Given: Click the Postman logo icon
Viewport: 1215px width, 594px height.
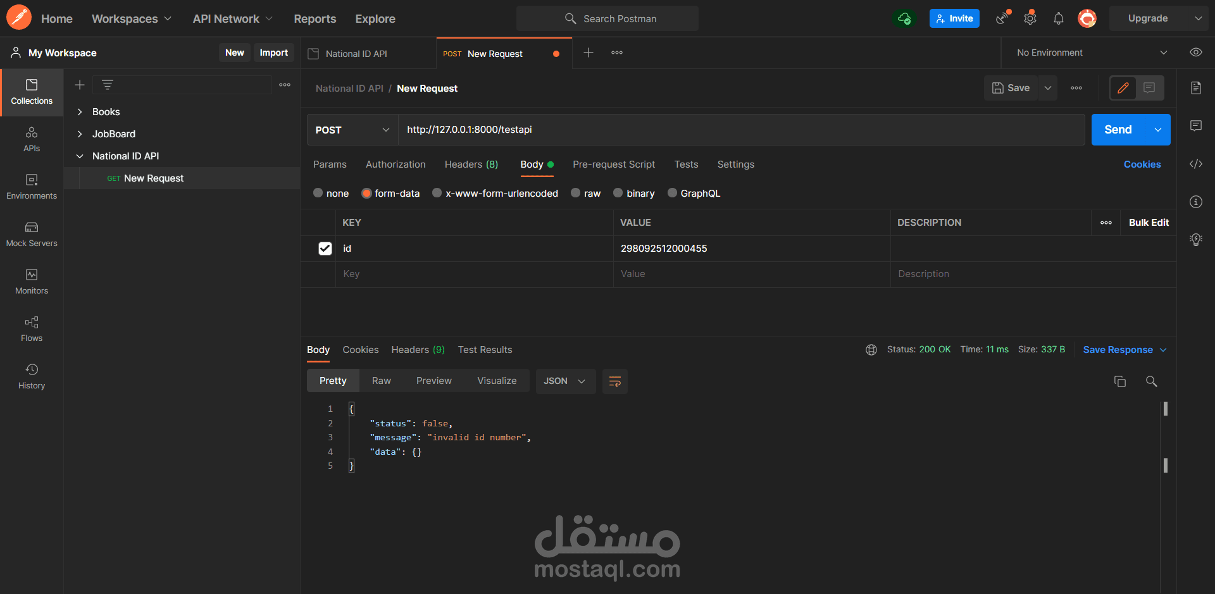Looking at the screenshot, I should point(19,18).
